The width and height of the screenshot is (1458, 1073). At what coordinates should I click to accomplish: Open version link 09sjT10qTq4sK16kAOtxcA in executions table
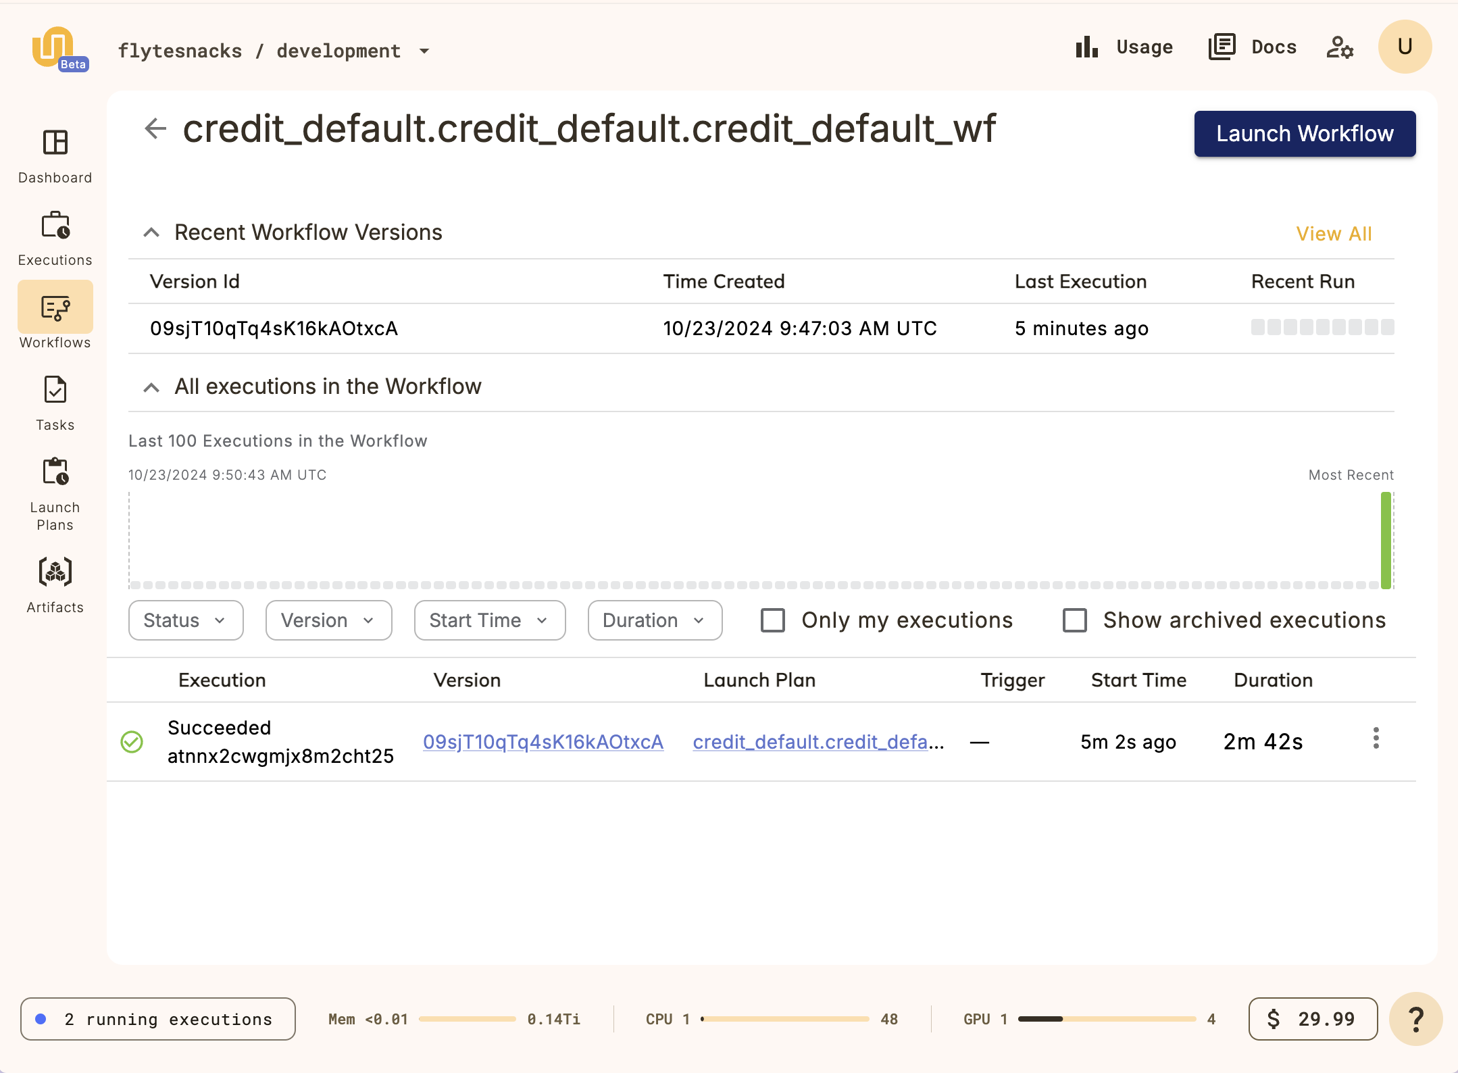coord(543,742)
